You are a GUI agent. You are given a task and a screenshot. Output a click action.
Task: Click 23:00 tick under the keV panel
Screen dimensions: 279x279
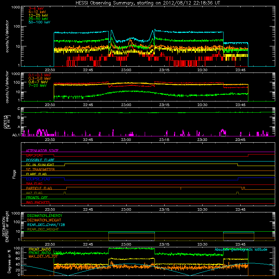pos(126,70)
